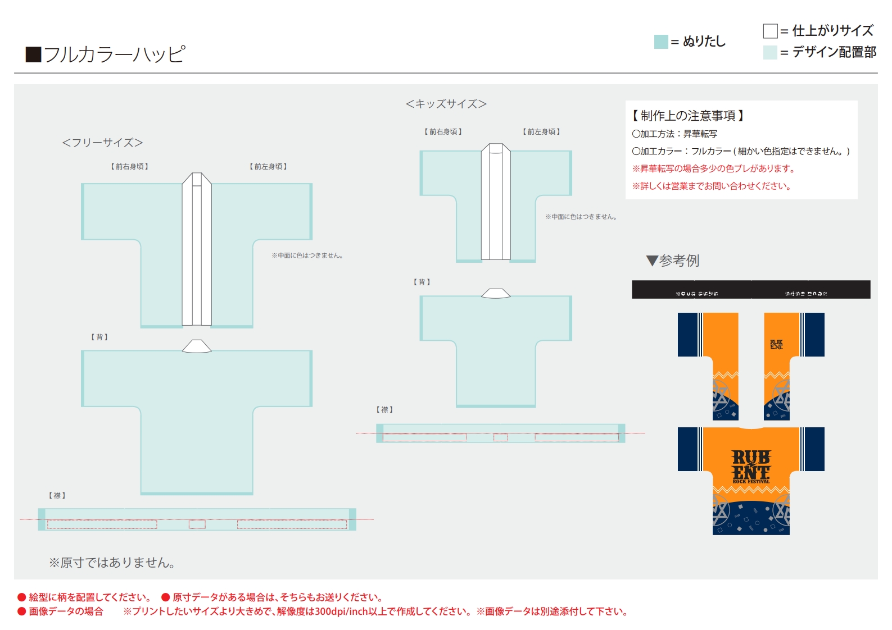The width and height of the screenshot is (892, 630).
Task: Click the ▼参考例 heading
Action: point(673,261)
